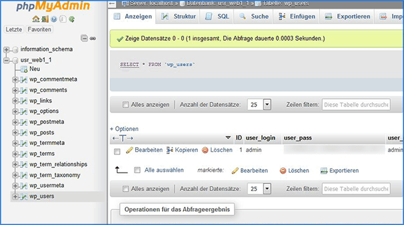The height and width of the screenshot is (225, 404).
Task: Sort by the user_login column header
Action: tap(260, 138)
